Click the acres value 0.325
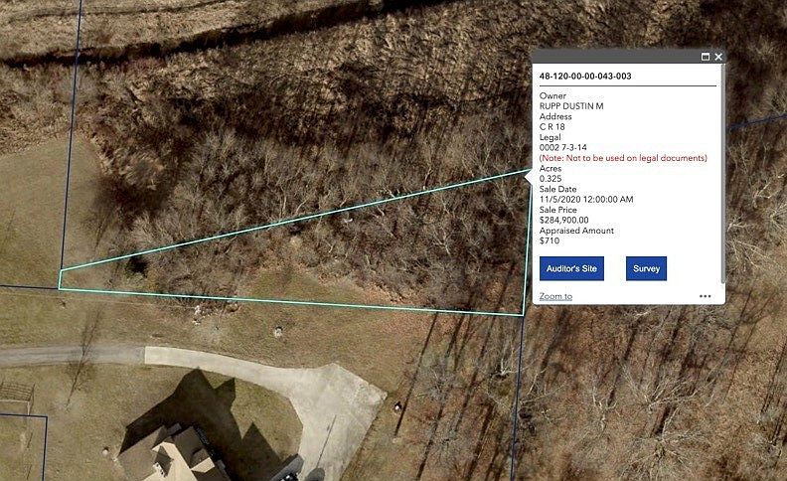The image size is (787, 481). 551,179
